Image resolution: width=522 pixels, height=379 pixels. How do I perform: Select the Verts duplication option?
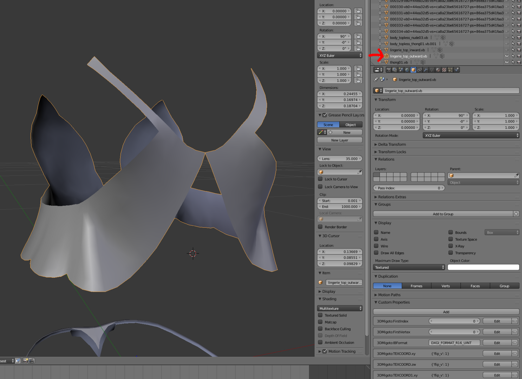446,286
